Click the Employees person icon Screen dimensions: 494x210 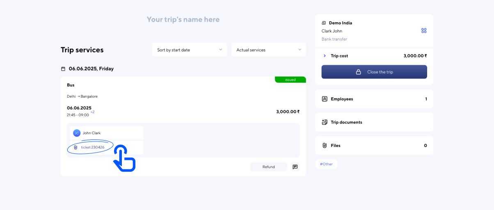point(325,99)
